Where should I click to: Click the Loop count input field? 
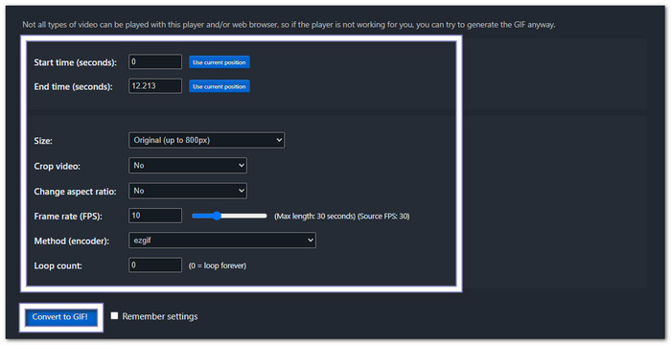point(155,264)
